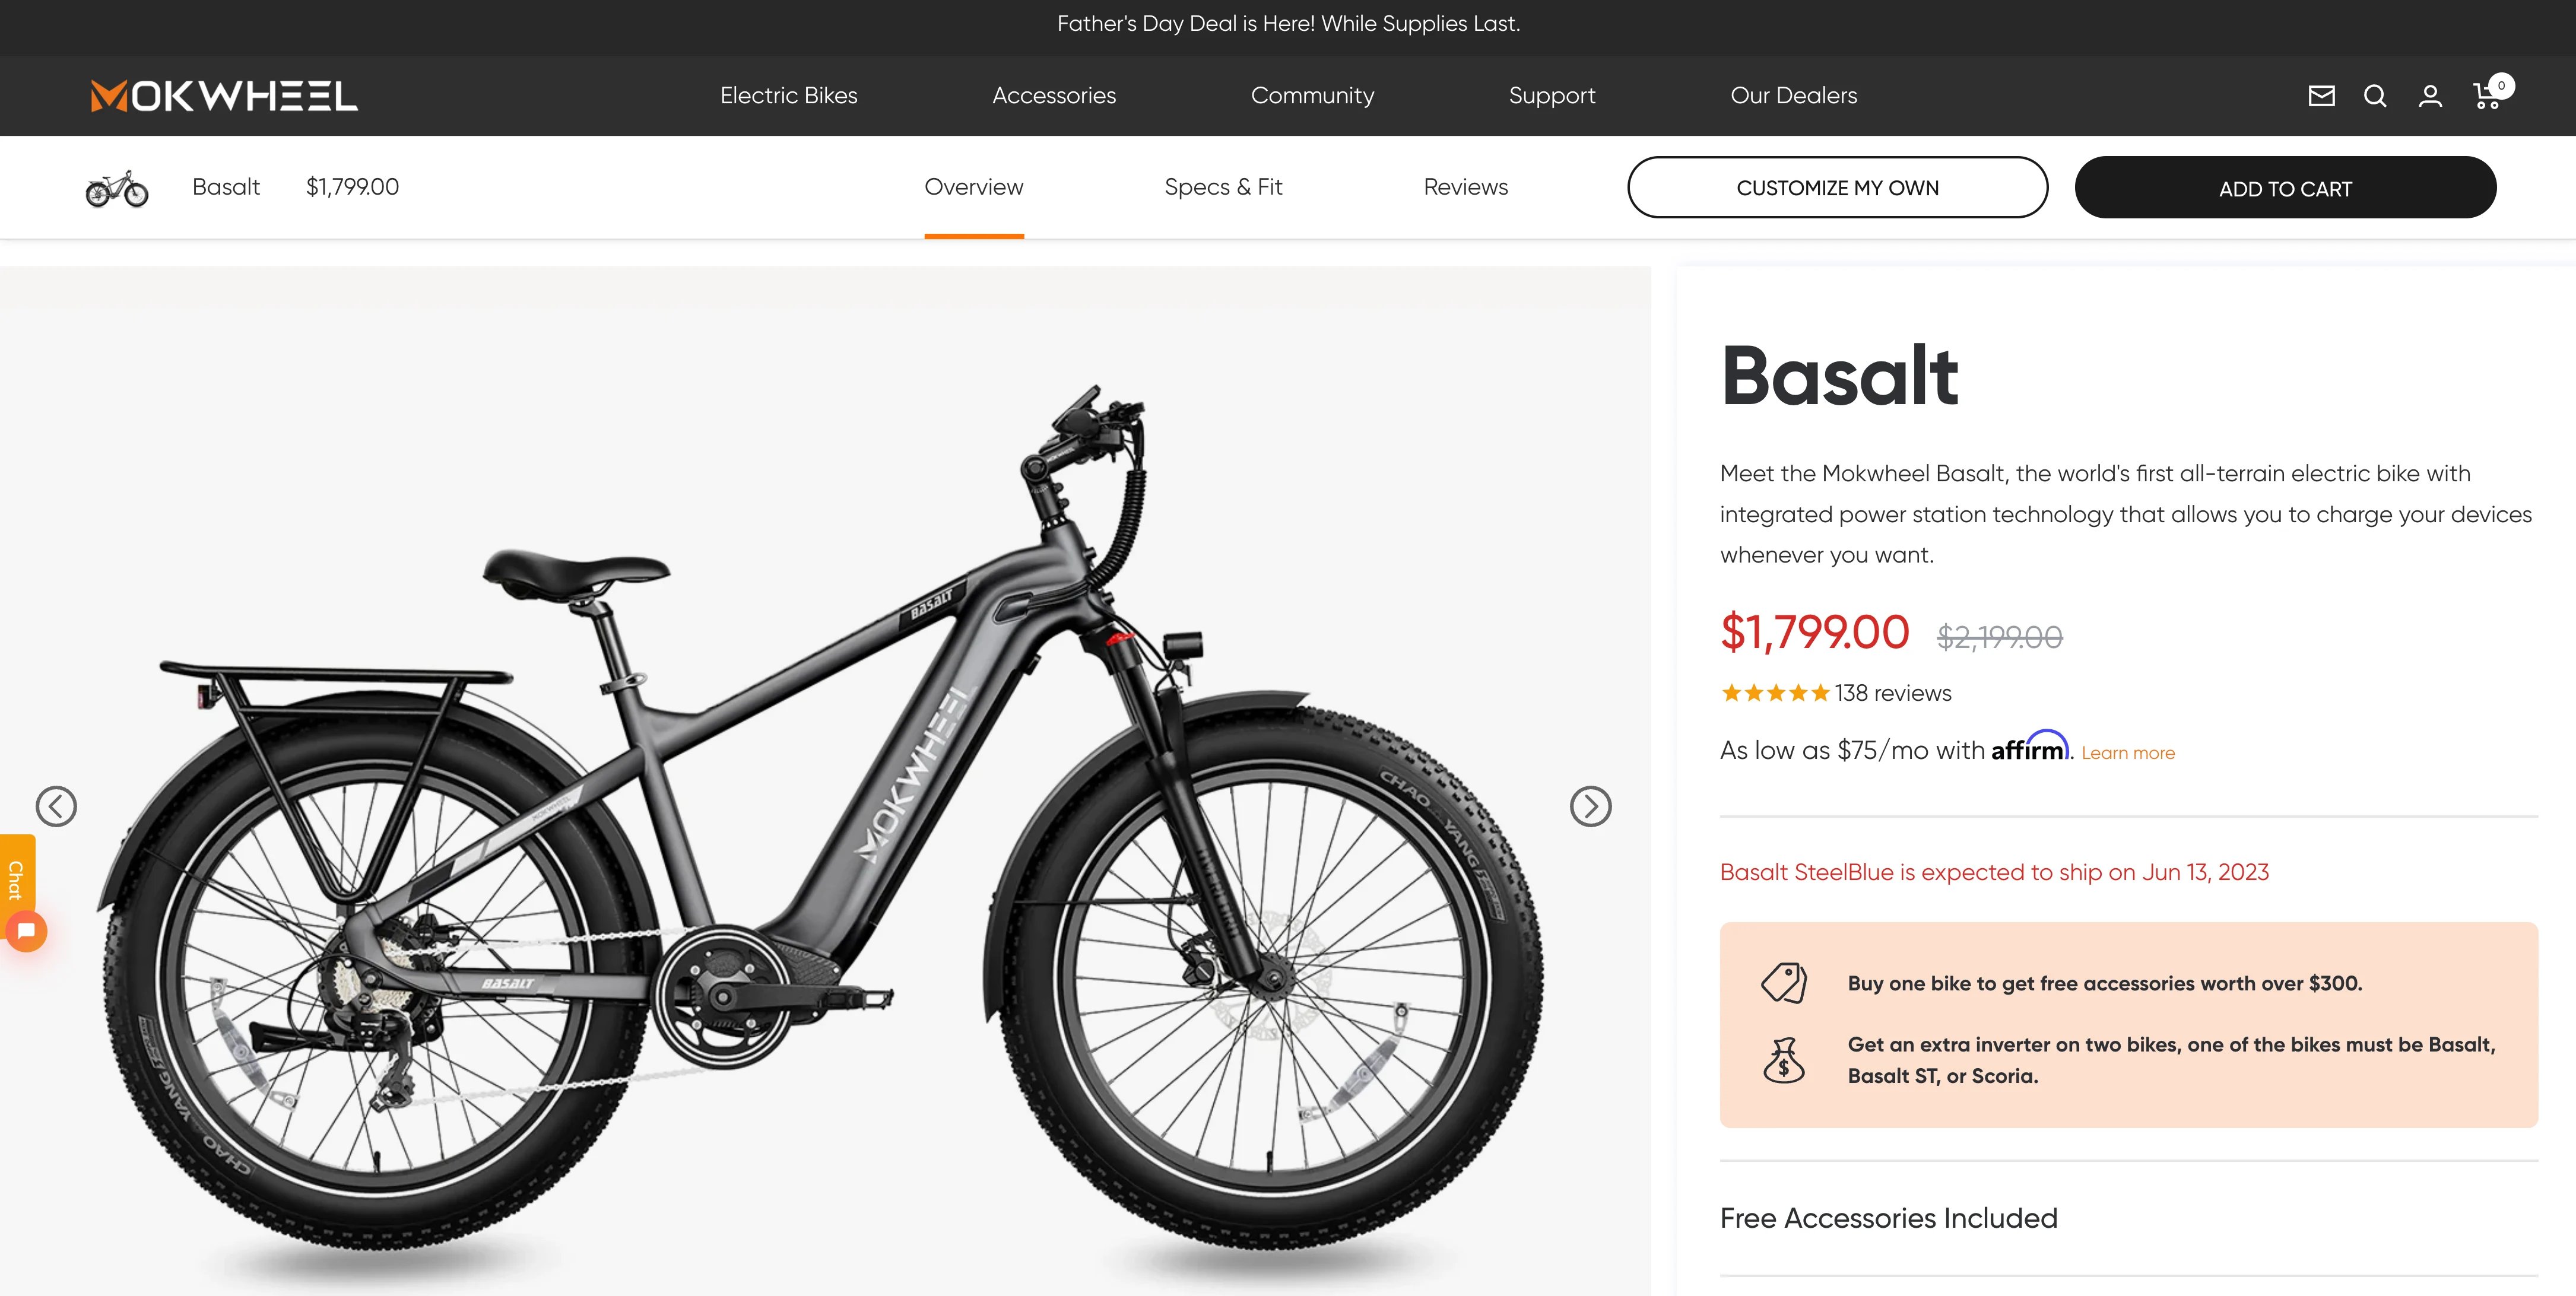Click the Mokwheel logo

[x=224, y=96]
